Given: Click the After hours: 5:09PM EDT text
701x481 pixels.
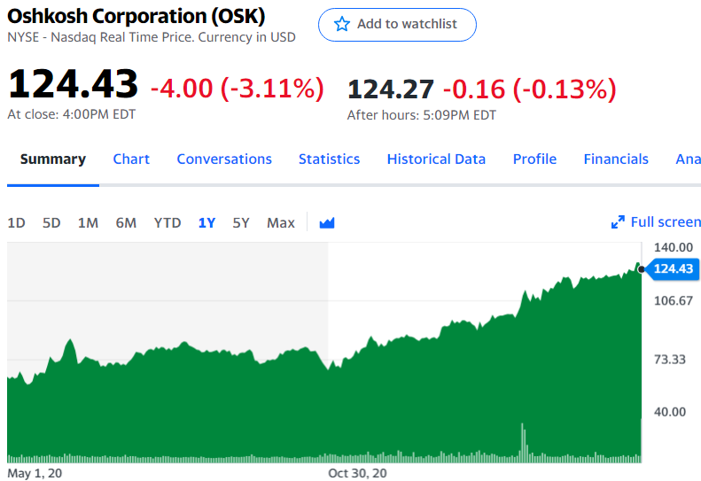Looking at the screenshot, I should click(x=422, y=115).
